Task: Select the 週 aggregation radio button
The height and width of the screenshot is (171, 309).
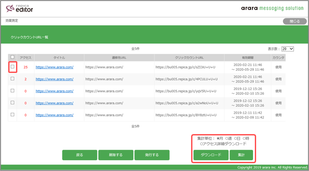Action: (227, 138)
